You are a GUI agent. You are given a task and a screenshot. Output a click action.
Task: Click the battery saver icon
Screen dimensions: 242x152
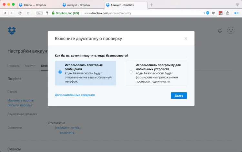236,13
